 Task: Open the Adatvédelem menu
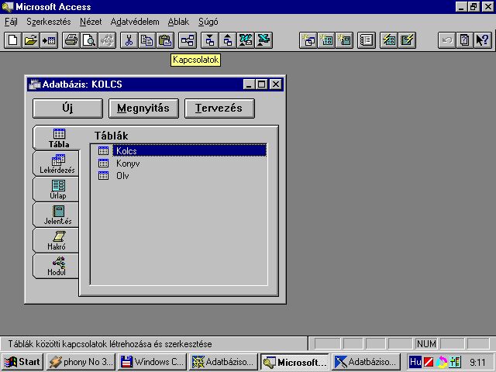tap(135, 22)
